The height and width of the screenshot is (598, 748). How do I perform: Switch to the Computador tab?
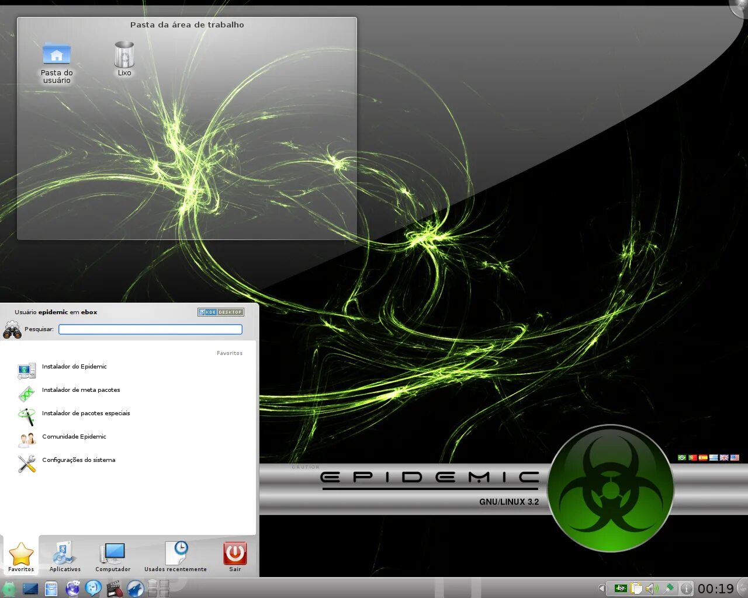113,557
